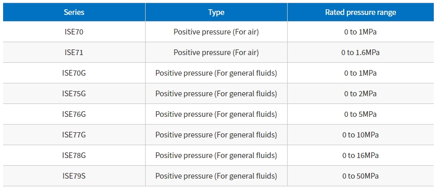Select the ISE76G series cell

coord(74,114)
